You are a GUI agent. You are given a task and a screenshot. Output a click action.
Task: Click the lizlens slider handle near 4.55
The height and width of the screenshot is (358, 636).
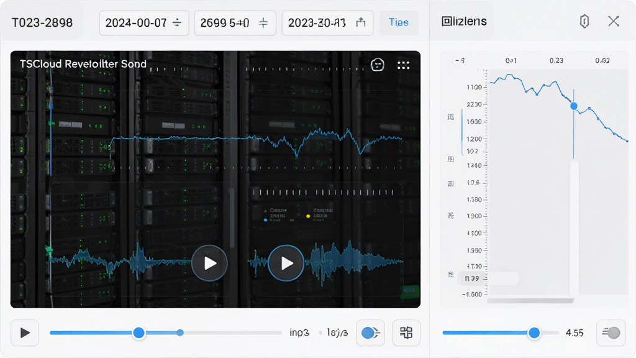point(534,333)
